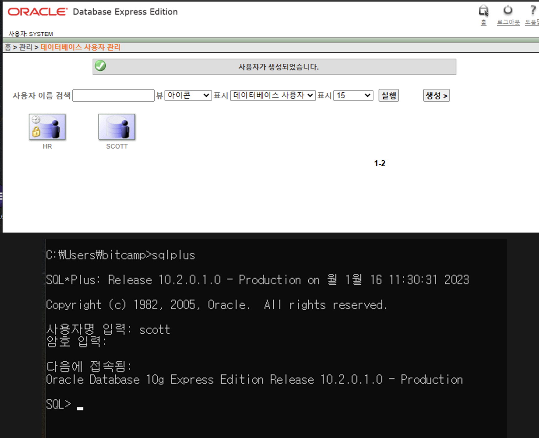Open the display count dropdown showing 15
Screen dimensions: 539x438
(353, 95)
